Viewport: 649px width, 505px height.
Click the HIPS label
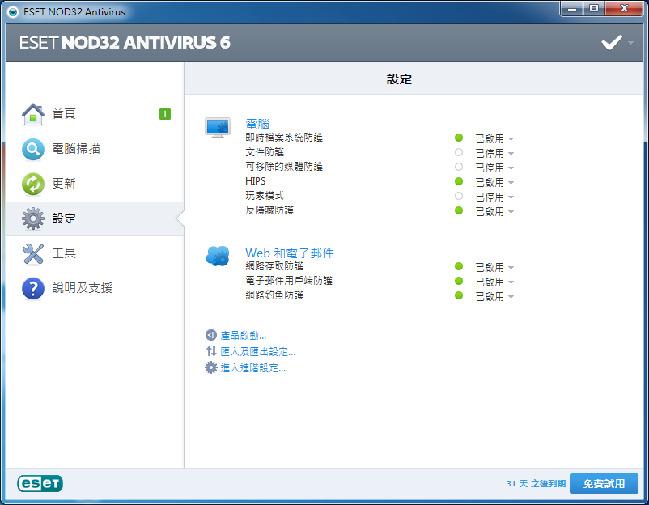pyautogui.click(x=256, y=181)
